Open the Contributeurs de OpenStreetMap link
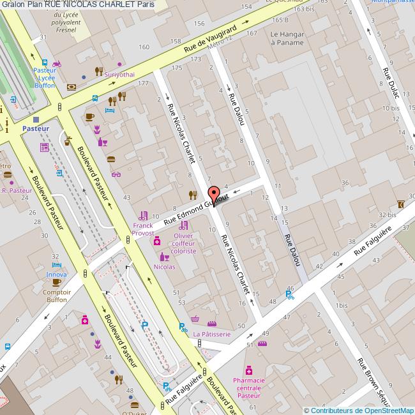 click(x=361, y=410)
